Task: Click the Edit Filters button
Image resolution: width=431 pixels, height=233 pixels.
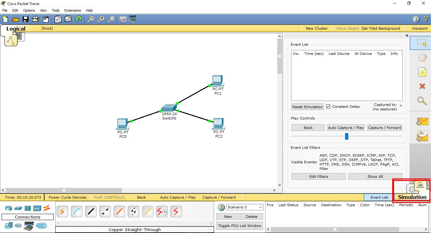Action: pyautogui.click(x=318, y=176)
